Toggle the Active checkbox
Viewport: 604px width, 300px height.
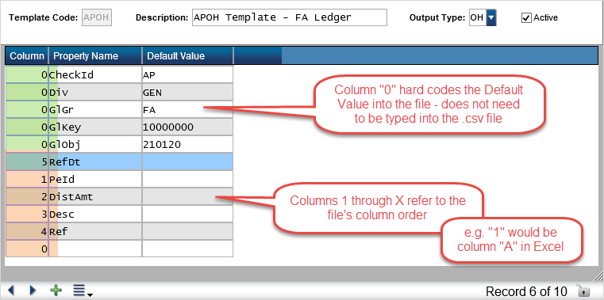tap(526, 17)
